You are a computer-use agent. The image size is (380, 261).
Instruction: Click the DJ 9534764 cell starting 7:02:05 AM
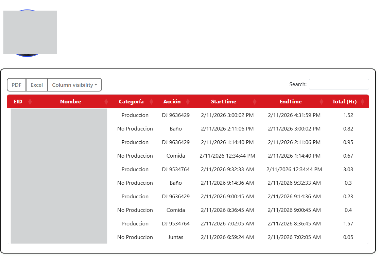pyautogui.click(x=176, y=224)
